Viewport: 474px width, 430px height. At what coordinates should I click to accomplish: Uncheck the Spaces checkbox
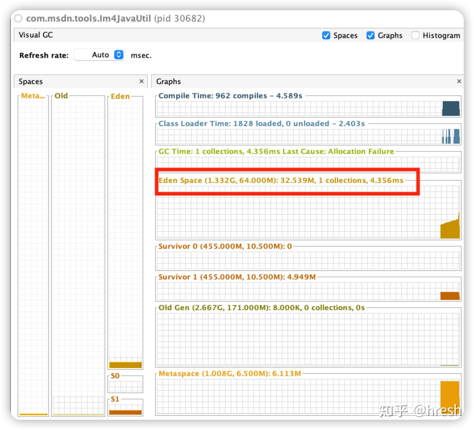(326, 36)
